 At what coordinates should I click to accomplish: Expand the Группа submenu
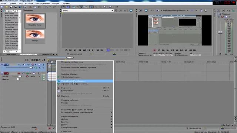85,122
